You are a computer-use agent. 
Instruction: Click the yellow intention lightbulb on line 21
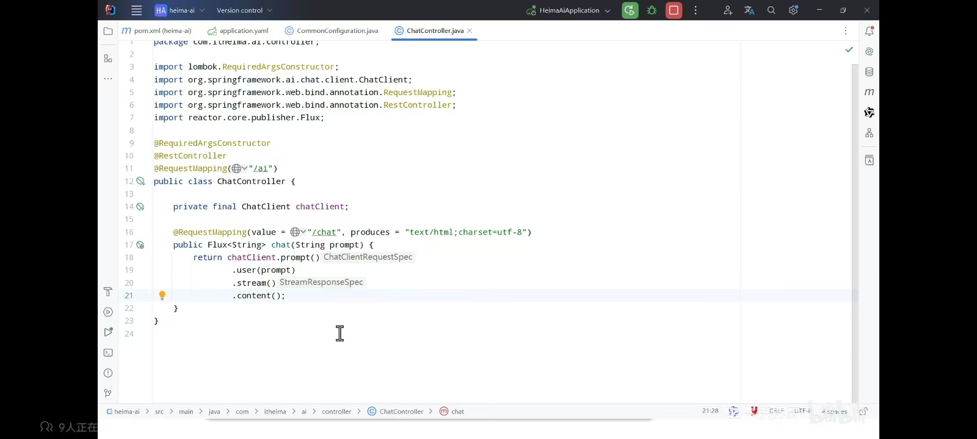(x=162, y=295)
